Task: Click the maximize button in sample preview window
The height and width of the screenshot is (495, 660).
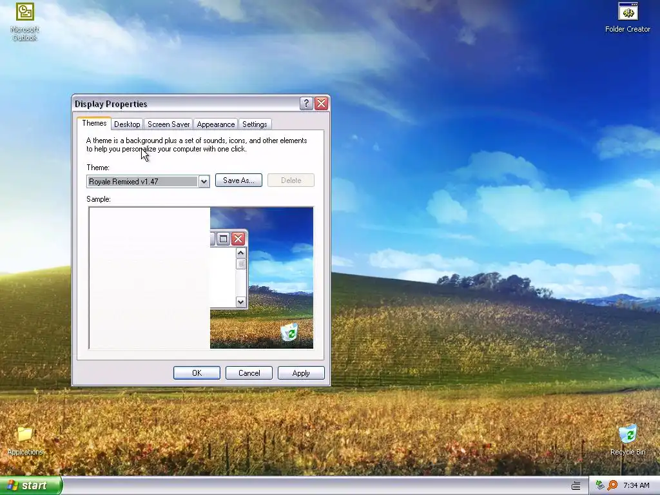Action: [x=224, y=239]
